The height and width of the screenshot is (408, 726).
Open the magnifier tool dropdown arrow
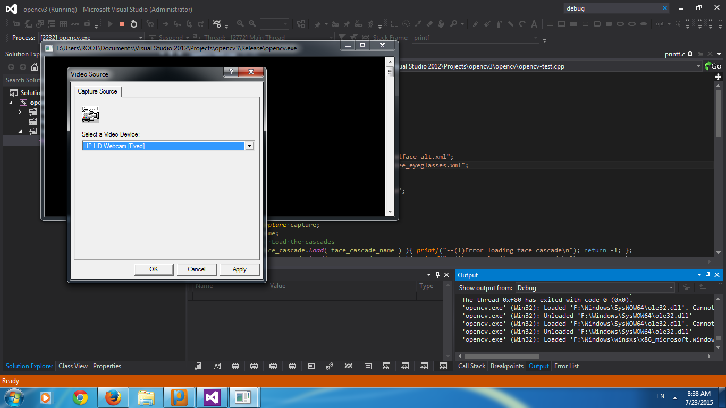(462, 24)
